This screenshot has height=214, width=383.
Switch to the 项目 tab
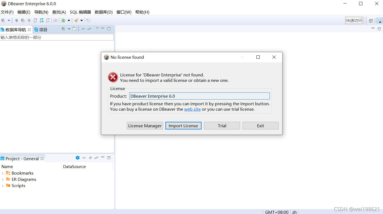click(x=41, y=30)
